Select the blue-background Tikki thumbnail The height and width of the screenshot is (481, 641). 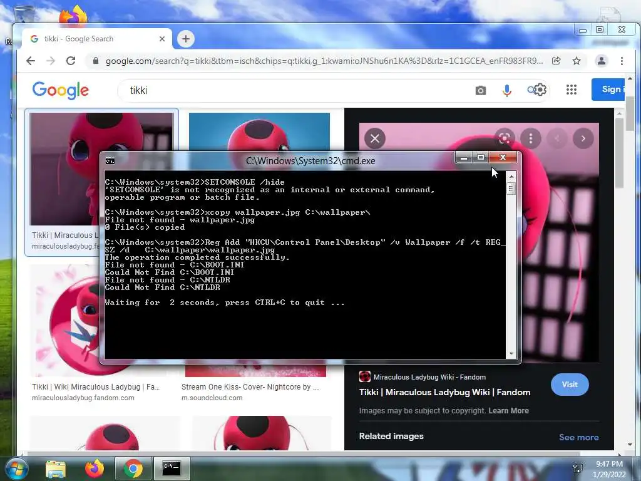259,132
